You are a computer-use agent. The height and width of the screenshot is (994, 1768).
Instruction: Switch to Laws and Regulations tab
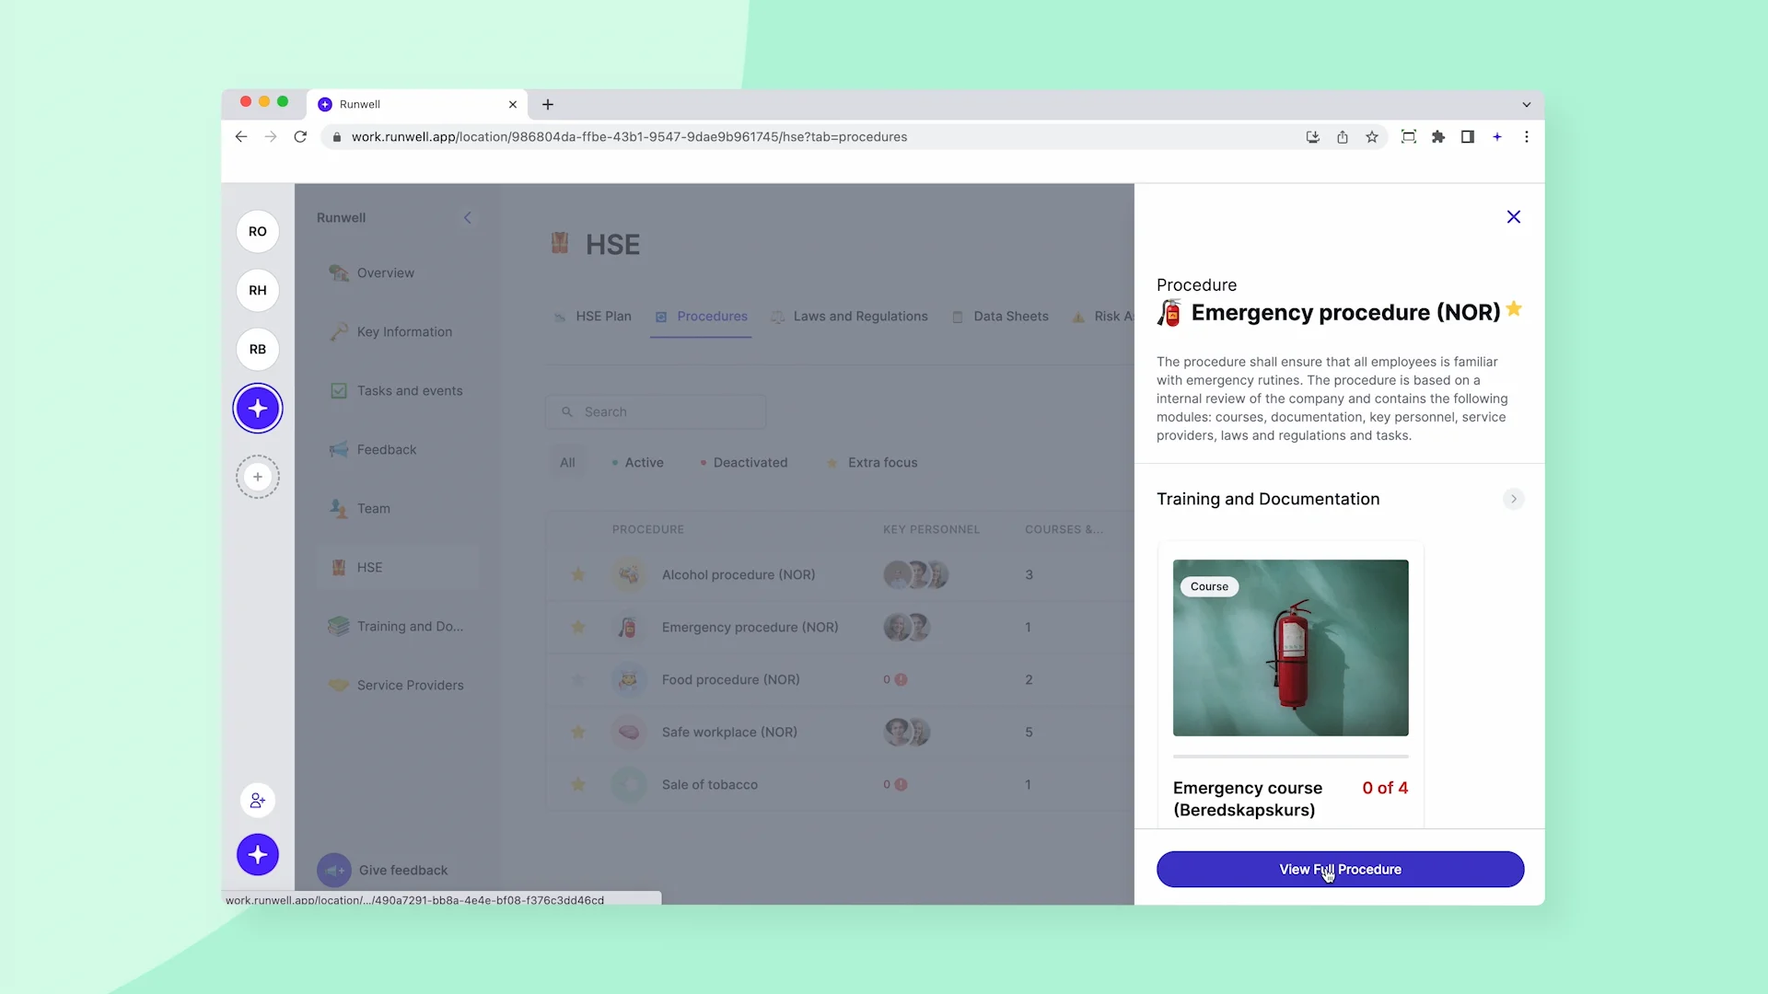tap(849, 317)
